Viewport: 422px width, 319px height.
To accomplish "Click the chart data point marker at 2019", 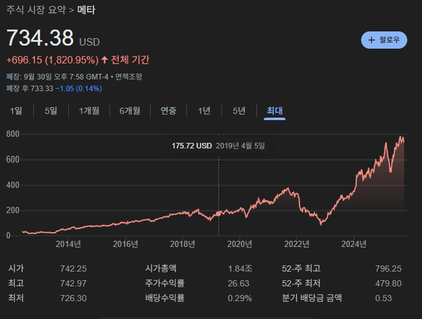I will coord(218,214).
